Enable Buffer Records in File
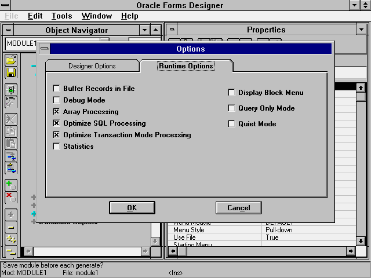This screenshot has width=371, height=278. click(57, 89)
